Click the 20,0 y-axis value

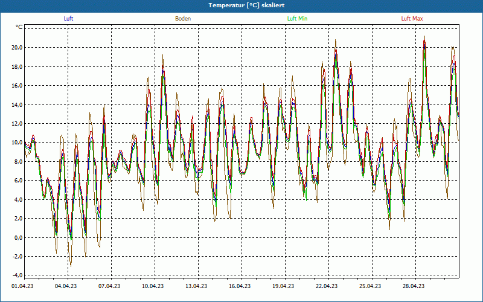click(17, 48)
